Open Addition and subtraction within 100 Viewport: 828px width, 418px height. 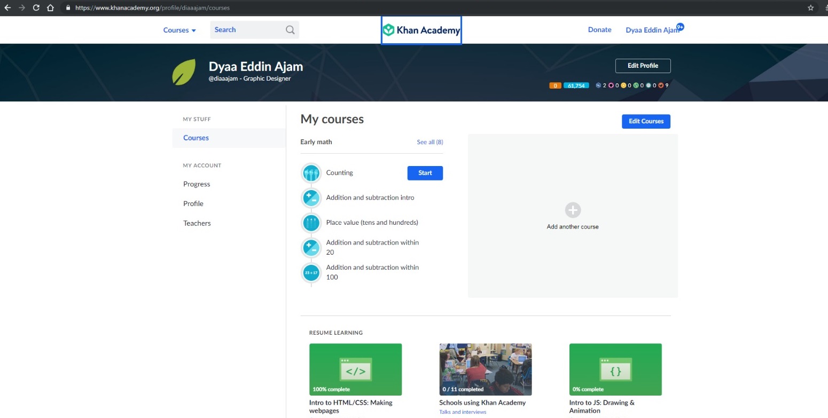372,272
